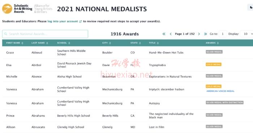The height and width of the screenshot is (134, 253).
Task: Click external link icon beside account link
Action: pos(80,22)
